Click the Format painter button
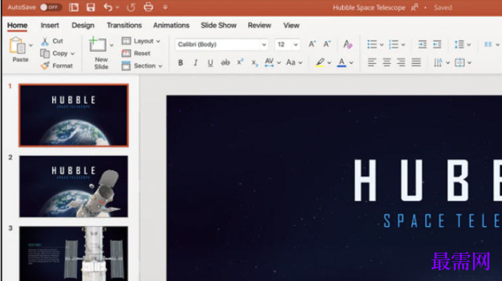Image resolution: width=502 pixels, height=281 pixels. tap(57, 66)
